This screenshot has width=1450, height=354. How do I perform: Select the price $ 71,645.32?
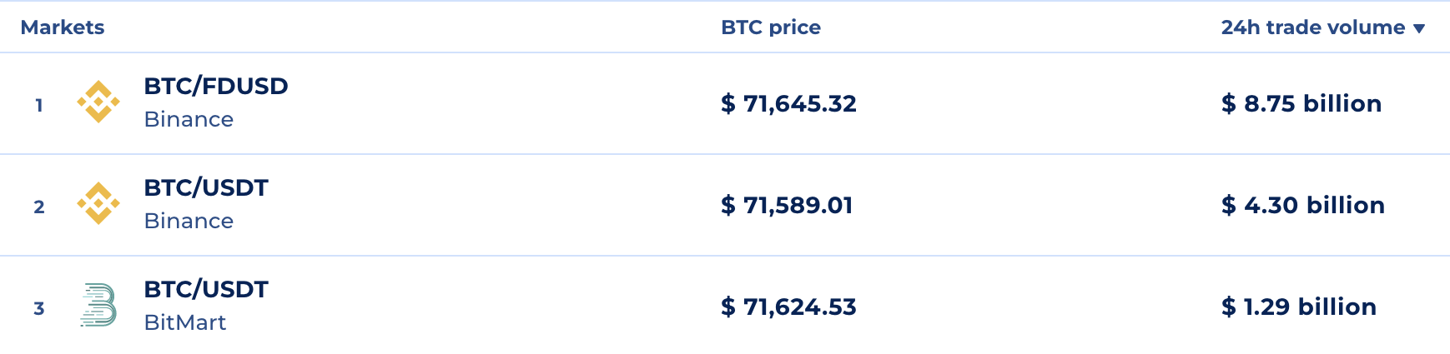click(788, 103)
